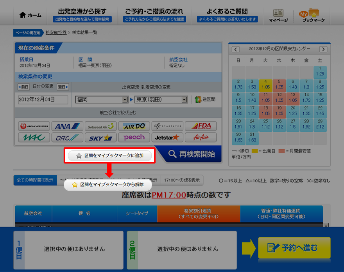Click the boarding date input field
344x272 pixels.
point(43,100)
